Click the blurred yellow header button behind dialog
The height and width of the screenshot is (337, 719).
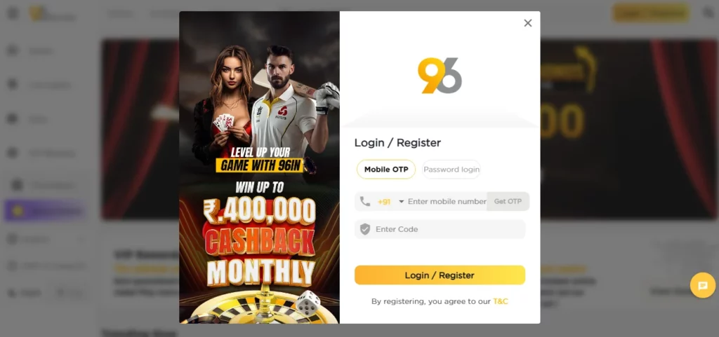[650, 13]
